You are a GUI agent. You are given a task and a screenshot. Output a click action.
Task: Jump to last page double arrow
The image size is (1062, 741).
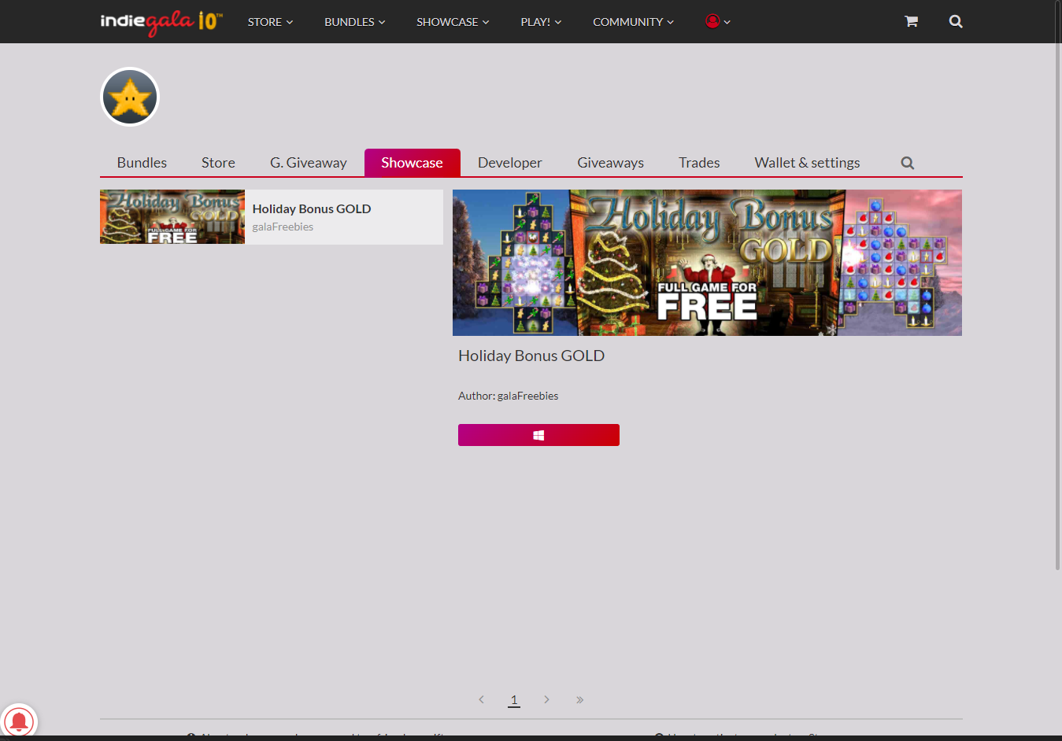[x=579, y=699]
